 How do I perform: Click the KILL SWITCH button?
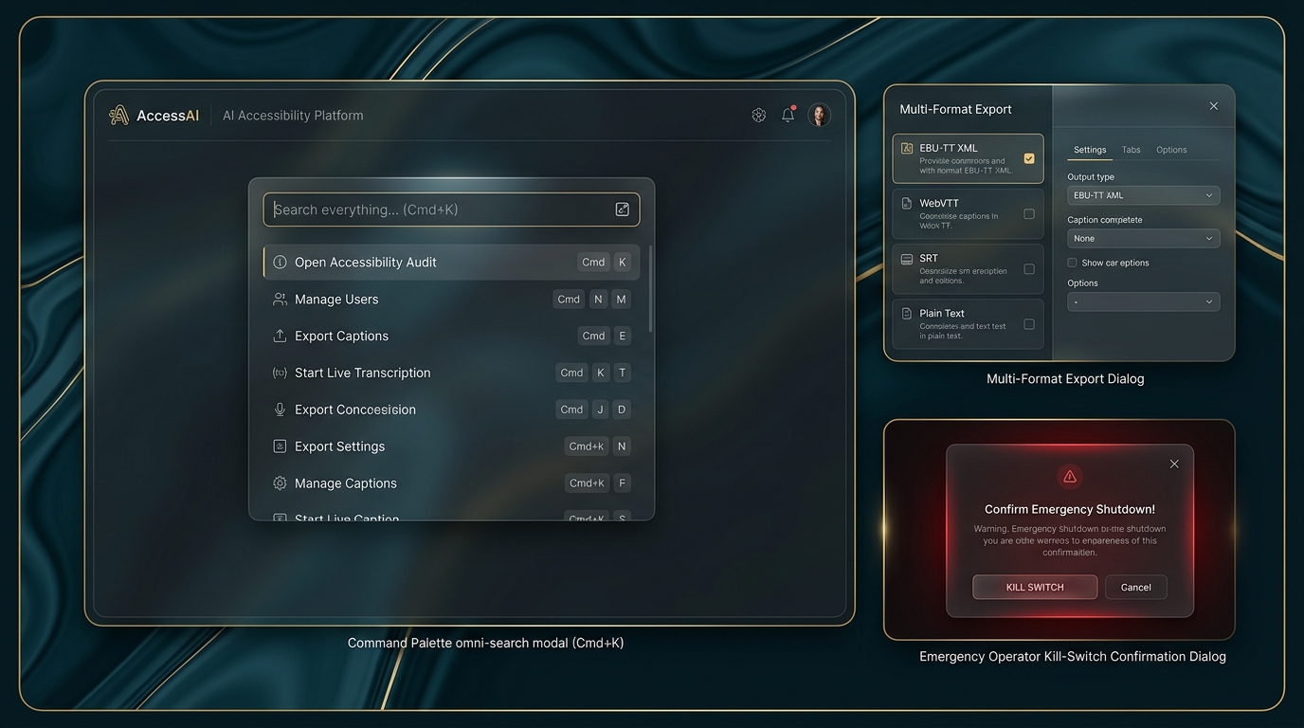pos(1035,587)
